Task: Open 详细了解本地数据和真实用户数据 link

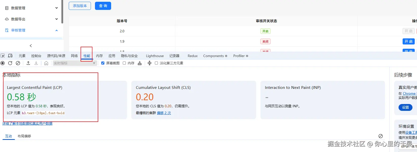Action: [x=28, y=123]
